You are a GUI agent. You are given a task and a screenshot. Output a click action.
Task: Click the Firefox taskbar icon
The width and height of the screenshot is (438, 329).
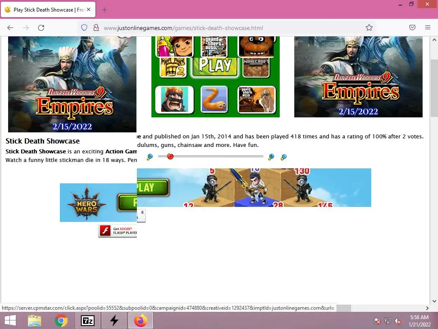140,320
